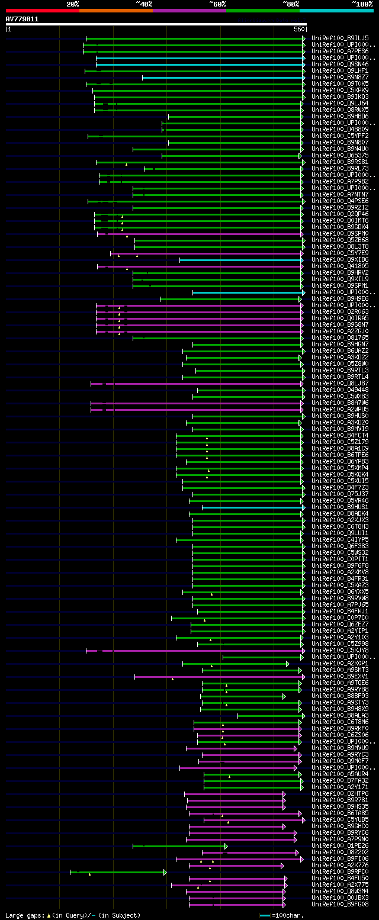This screenshot has height=920, width=379.
Task: Click the orange ~40% identity legend segment
Action: point(115,11)
